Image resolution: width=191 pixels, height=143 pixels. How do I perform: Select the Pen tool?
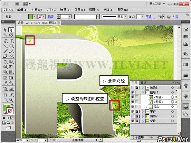[6, 41]
